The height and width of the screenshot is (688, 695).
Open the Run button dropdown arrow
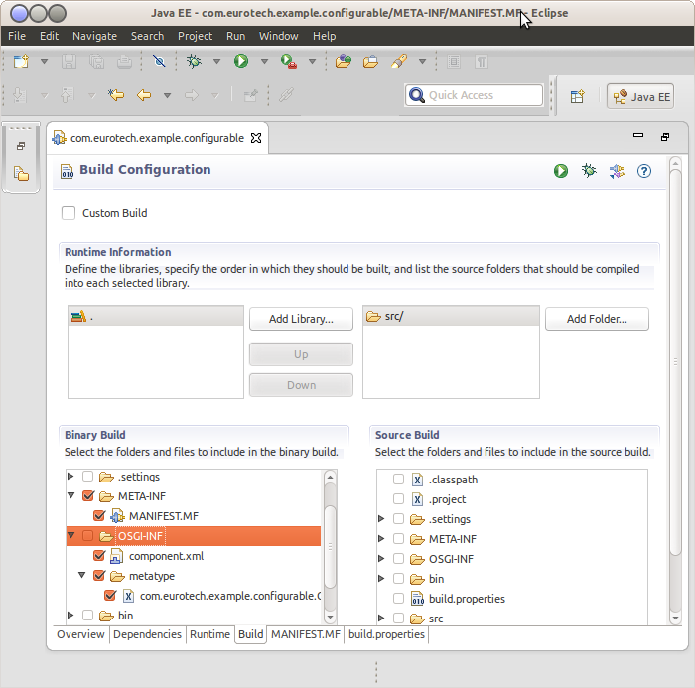pyautogui.click(x=263, y=61)
